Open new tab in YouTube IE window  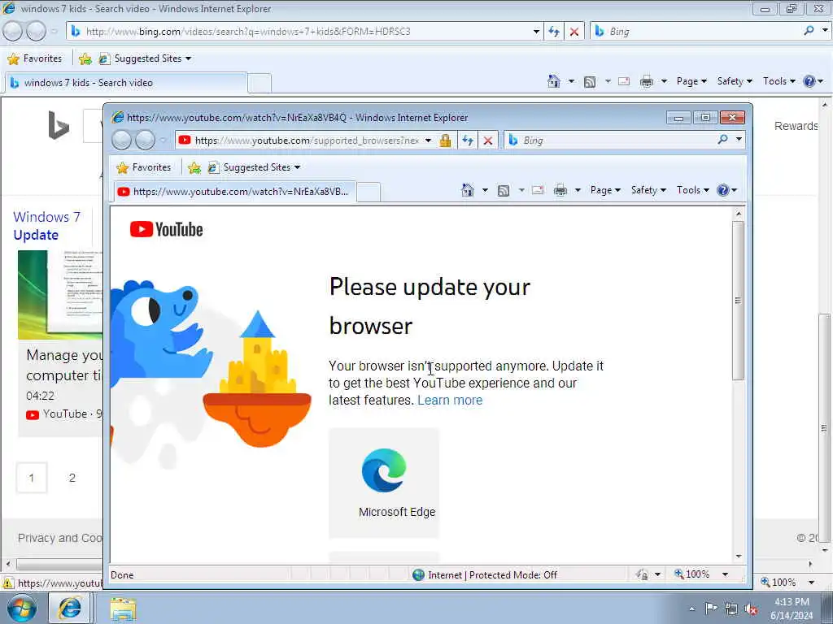tap(369, 192)
